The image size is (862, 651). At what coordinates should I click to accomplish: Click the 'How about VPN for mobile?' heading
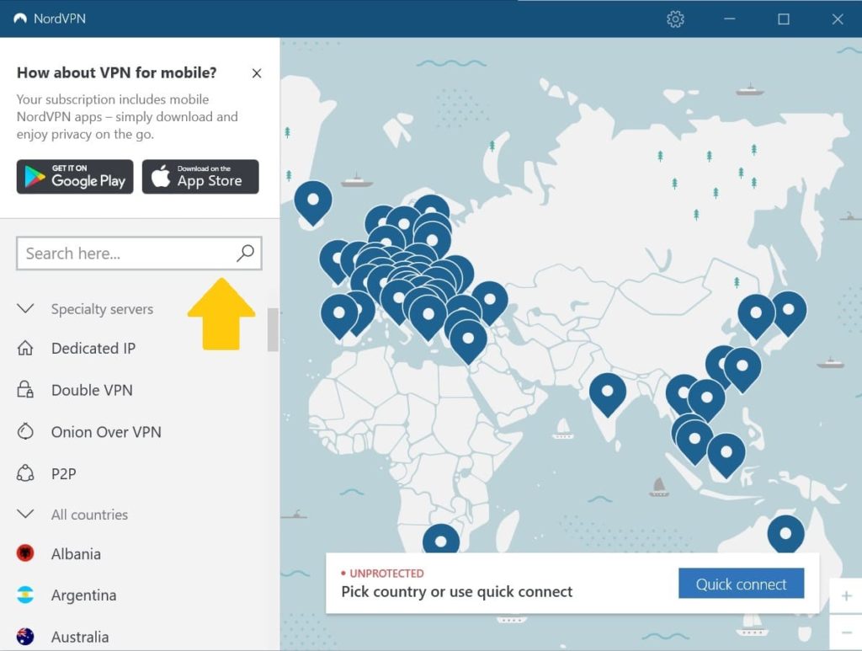tap(116, 72)
